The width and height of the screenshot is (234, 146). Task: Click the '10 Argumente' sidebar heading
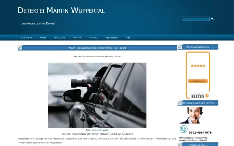(198, 144)
